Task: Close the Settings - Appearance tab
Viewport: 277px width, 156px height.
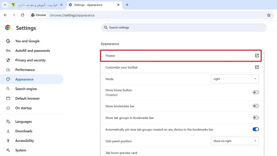Action: point(118,5)
